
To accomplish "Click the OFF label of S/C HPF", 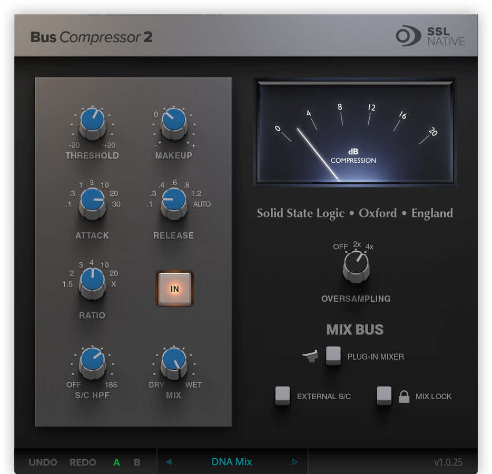I will [x=74, y=385].
